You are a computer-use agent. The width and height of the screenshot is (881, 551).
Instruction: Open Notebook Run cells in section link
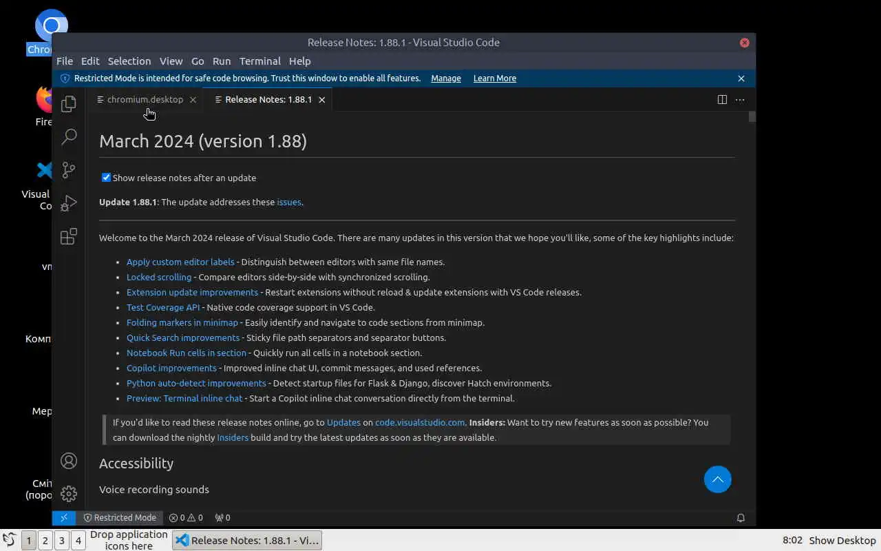click(187, 353)
